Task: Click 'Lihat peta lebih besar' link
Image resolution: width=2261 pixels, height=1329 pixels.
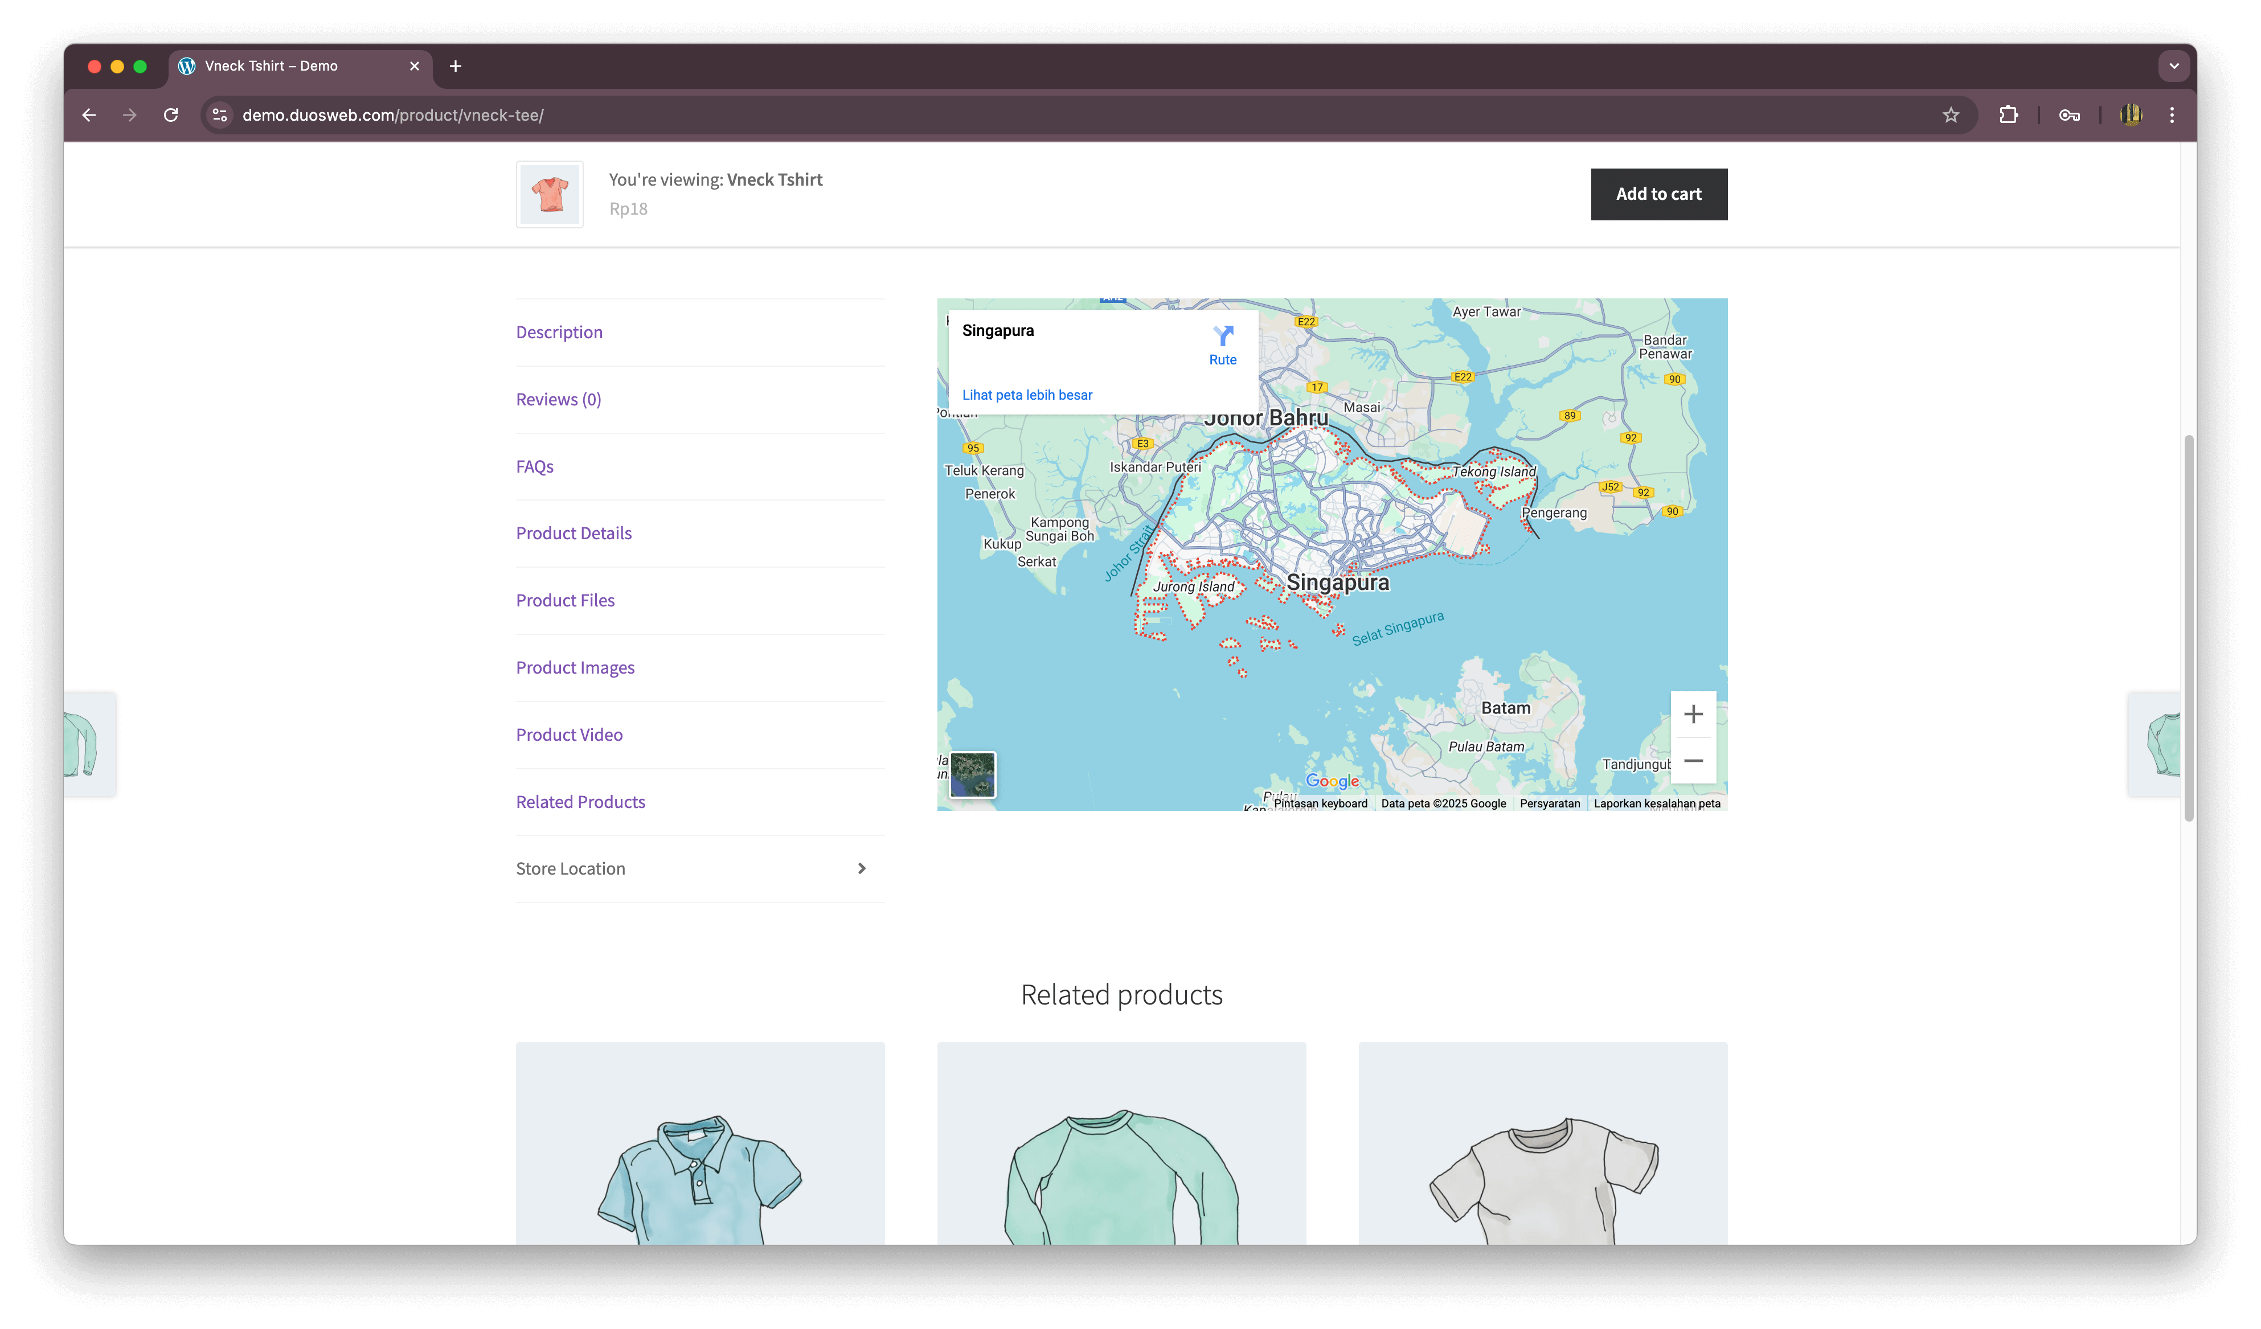Action: pos(1026,395)
